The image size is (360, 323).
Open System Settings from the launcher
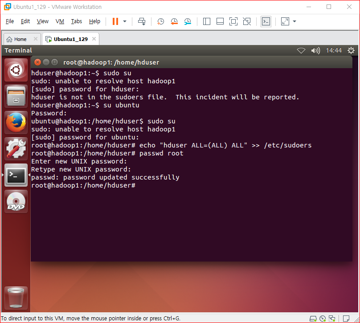pos(16,149)
